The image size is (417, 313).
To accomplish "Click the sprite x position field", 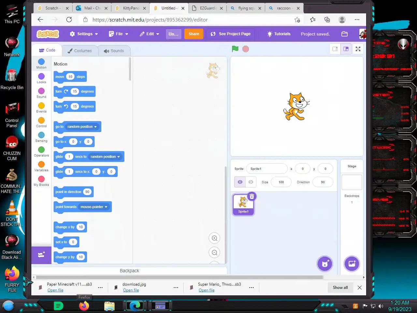I will [303, 169].
